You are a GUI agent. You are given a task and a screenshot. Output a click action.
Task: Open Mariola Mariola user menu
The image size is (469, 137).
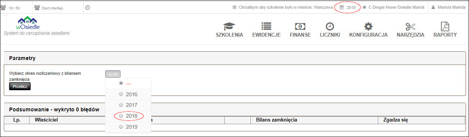coord(449,8)
